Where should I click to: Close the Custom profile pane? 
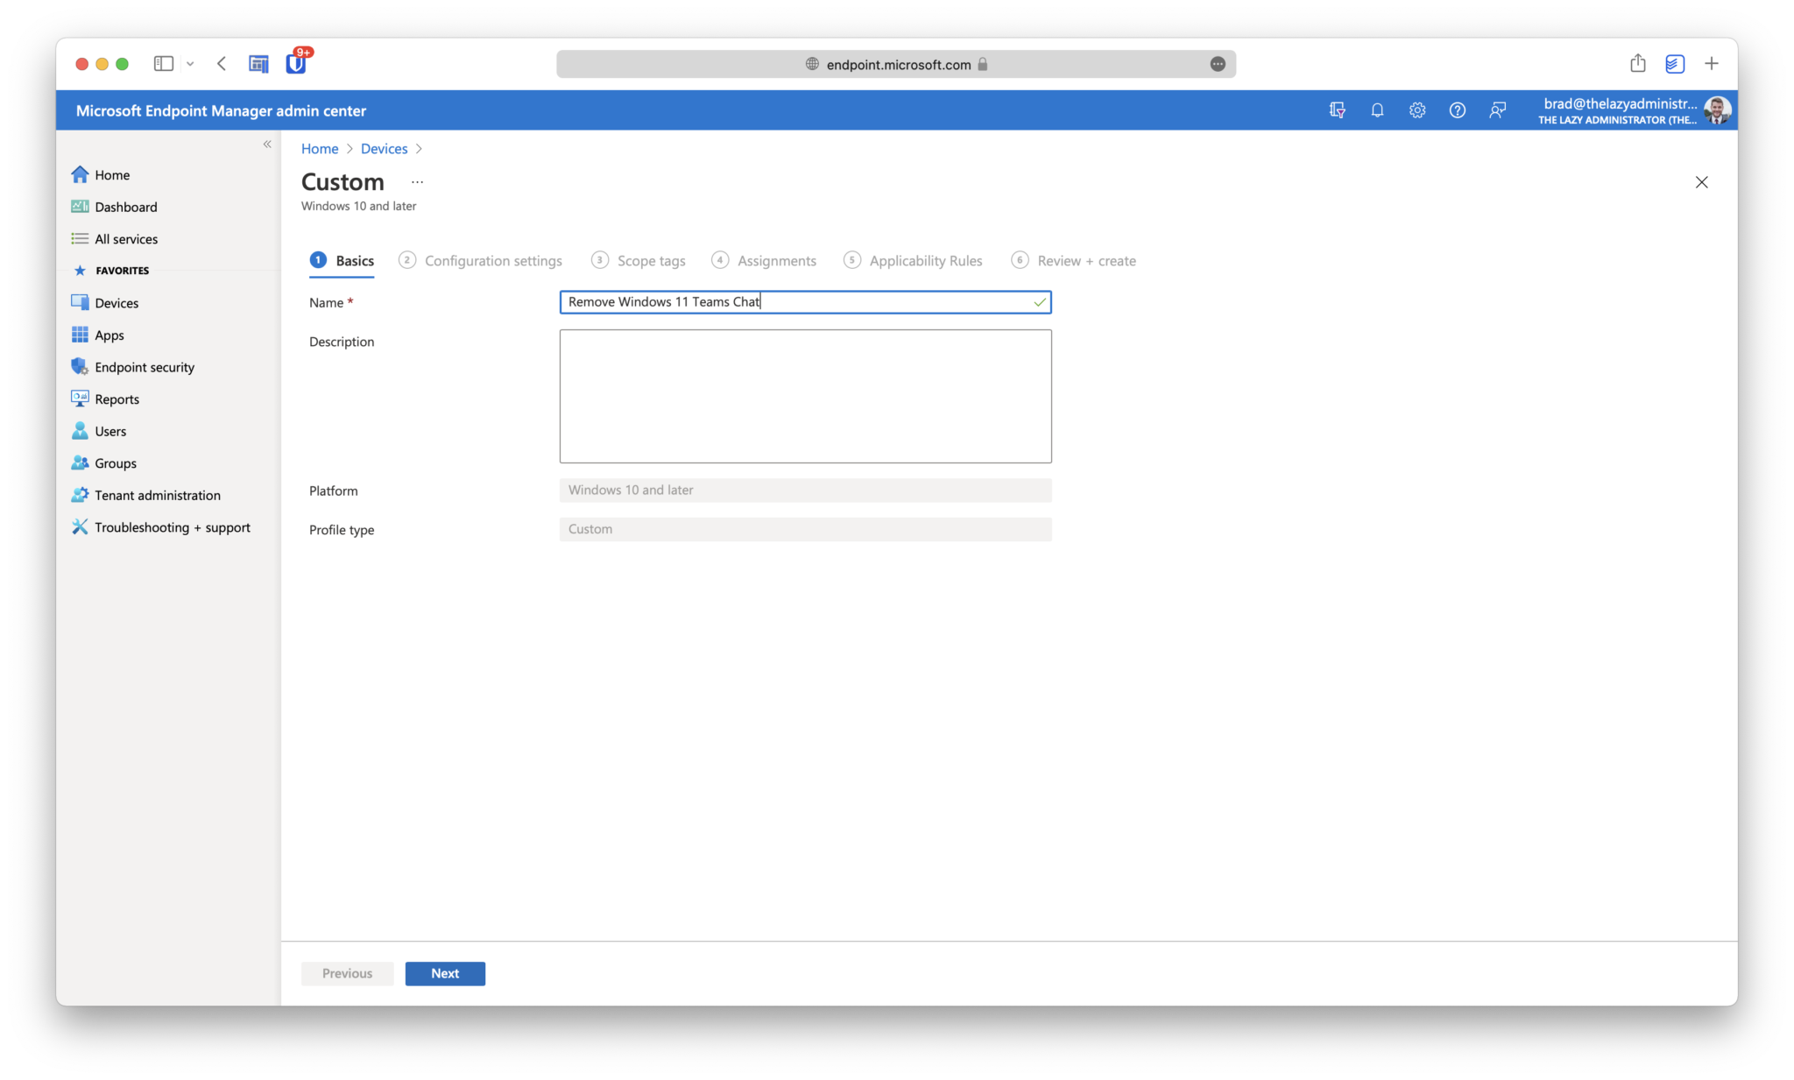[x=1701, y=182]
